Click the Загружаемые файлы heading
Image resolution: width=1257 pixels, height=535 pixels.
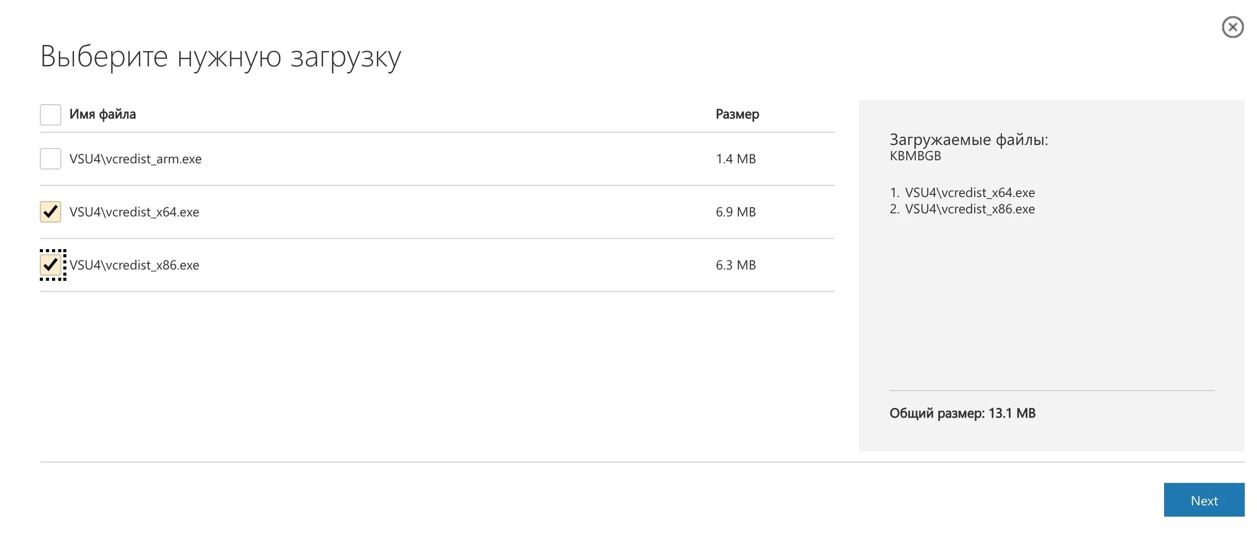pyautogui.click(x=968, y=140)
